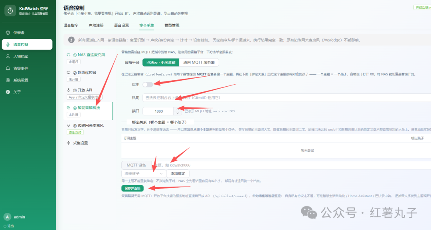Click the KidWatch stopwatch logo icon
431x230 pixels.
[10, 11]
